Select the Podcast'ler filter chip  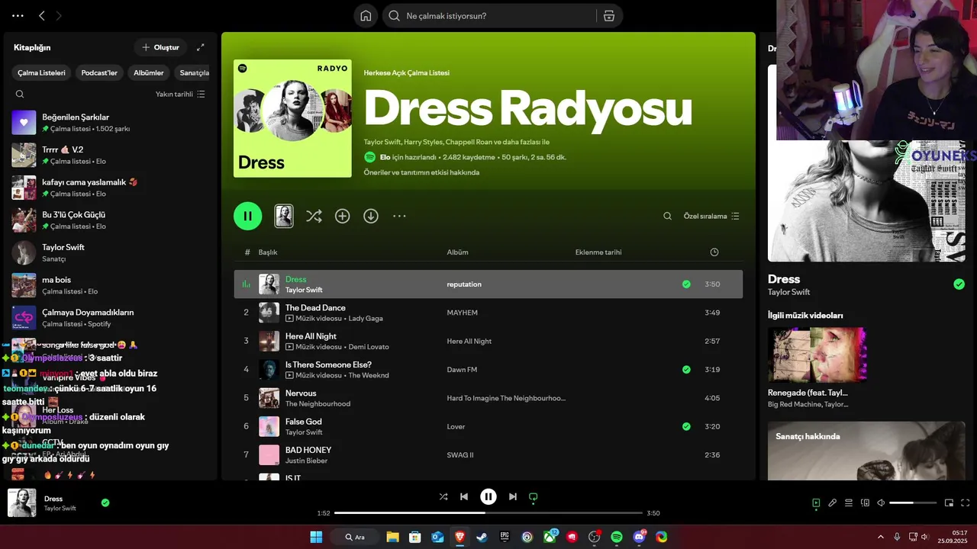click(x=99, y=73)
